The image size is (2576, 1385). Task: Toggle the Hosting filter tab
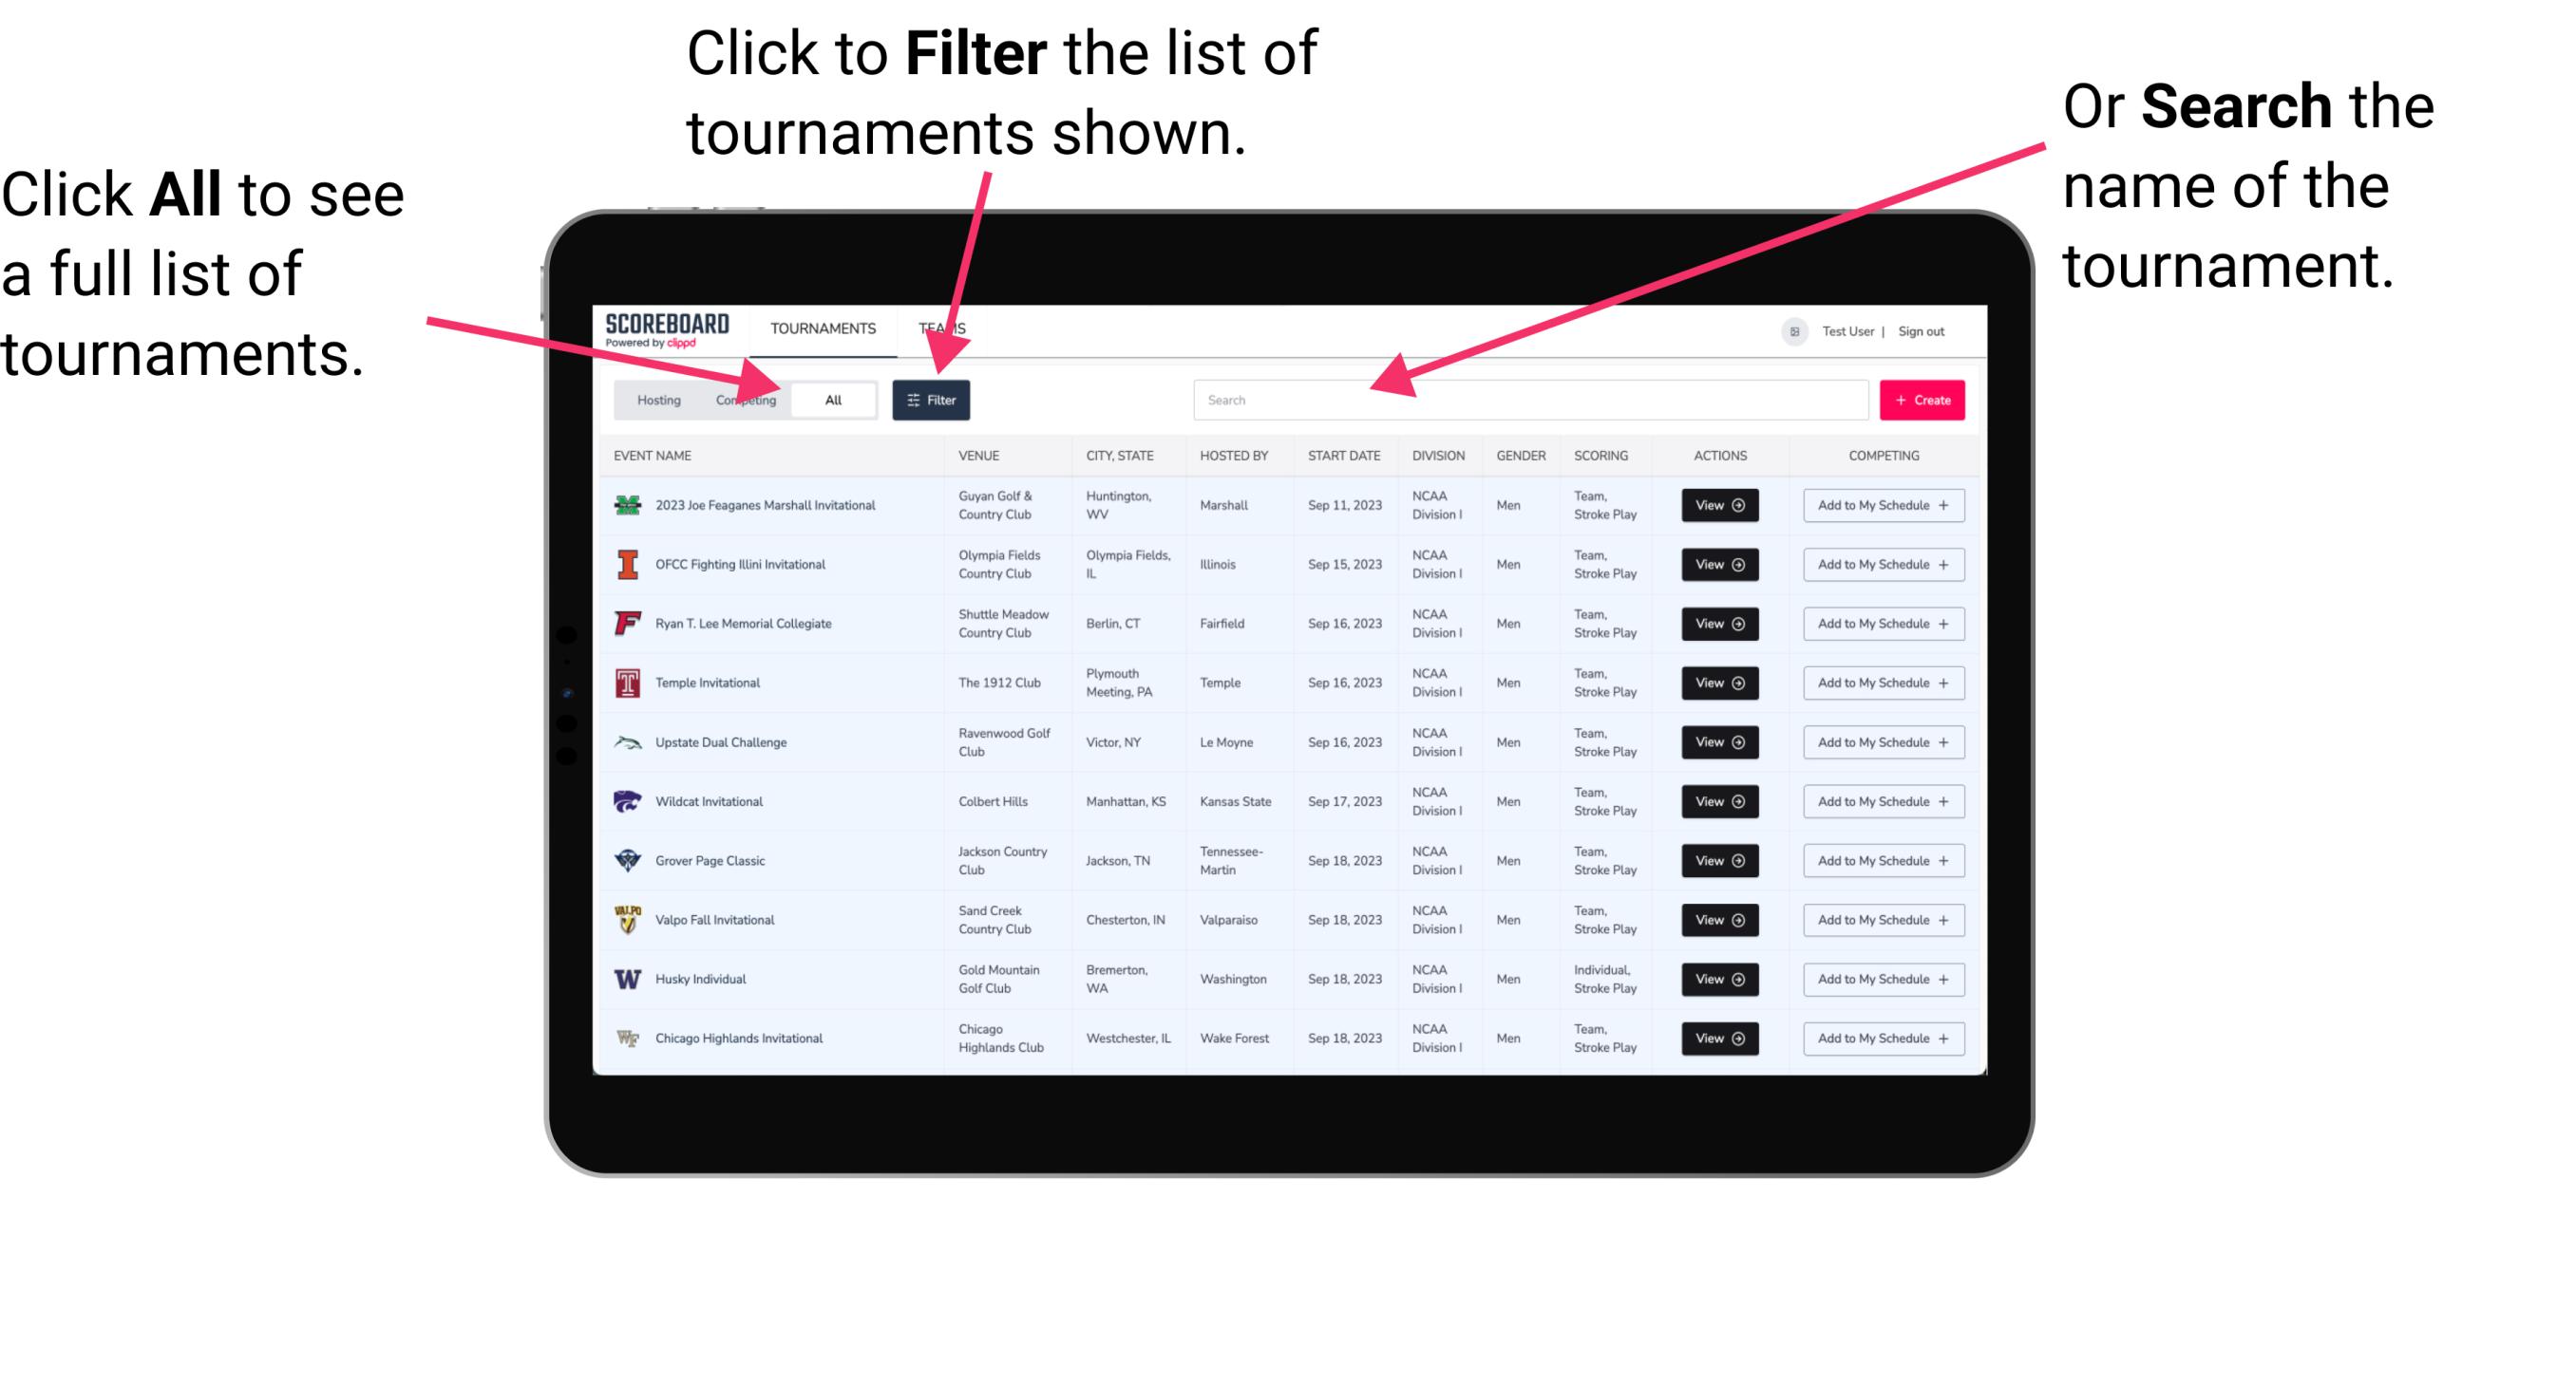click(x=656, y=399)
